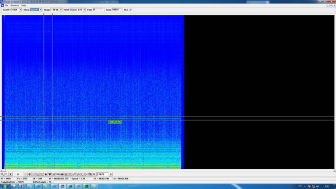Click the speaker playback icon
336x189 pixels.
point(29,174)
